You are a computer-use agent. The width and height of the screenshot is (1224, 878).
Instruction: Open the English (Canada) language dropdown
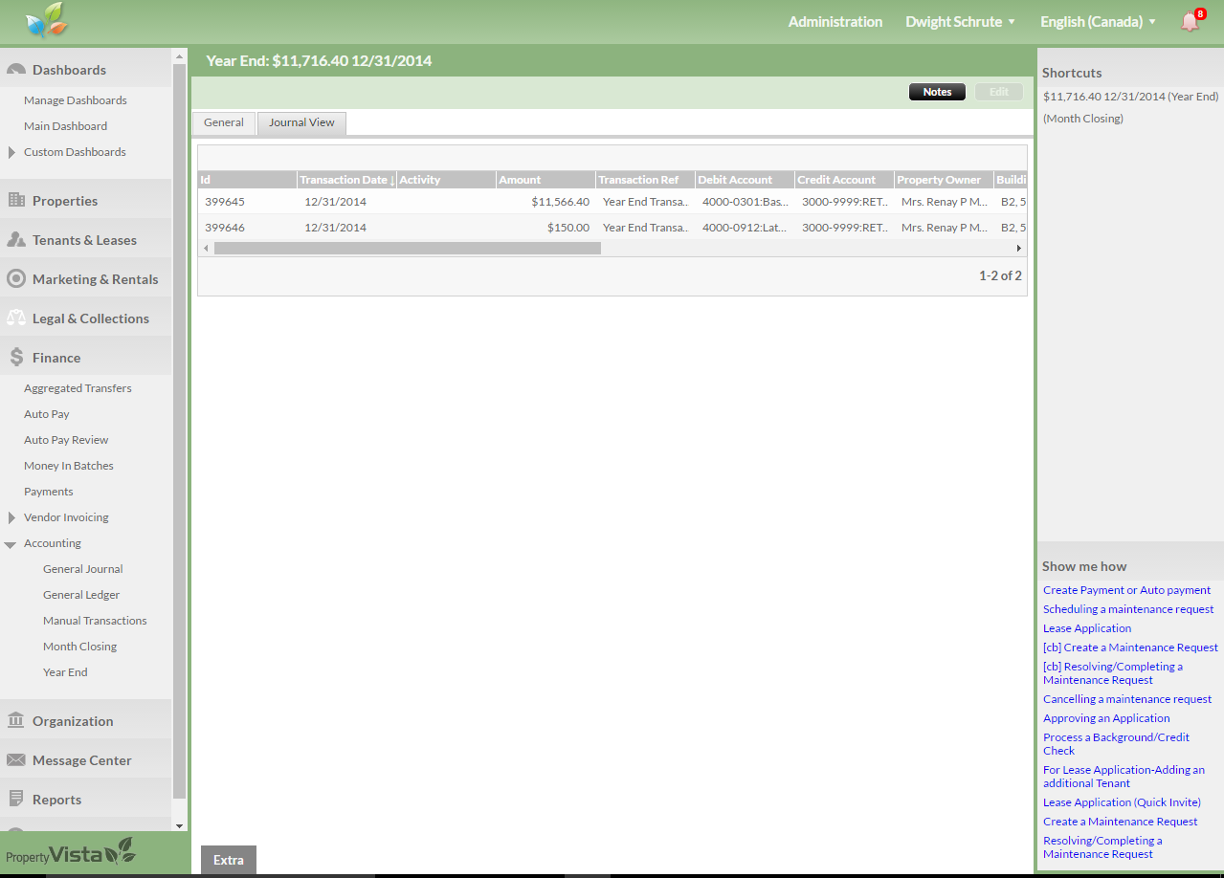(x=1098, y=21)
